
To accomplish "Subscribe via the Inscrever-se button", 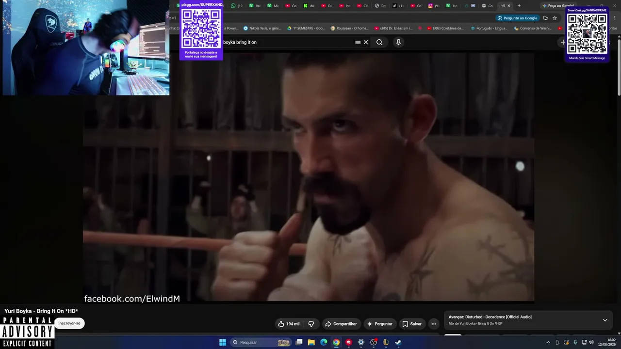I will coord(69,323).
